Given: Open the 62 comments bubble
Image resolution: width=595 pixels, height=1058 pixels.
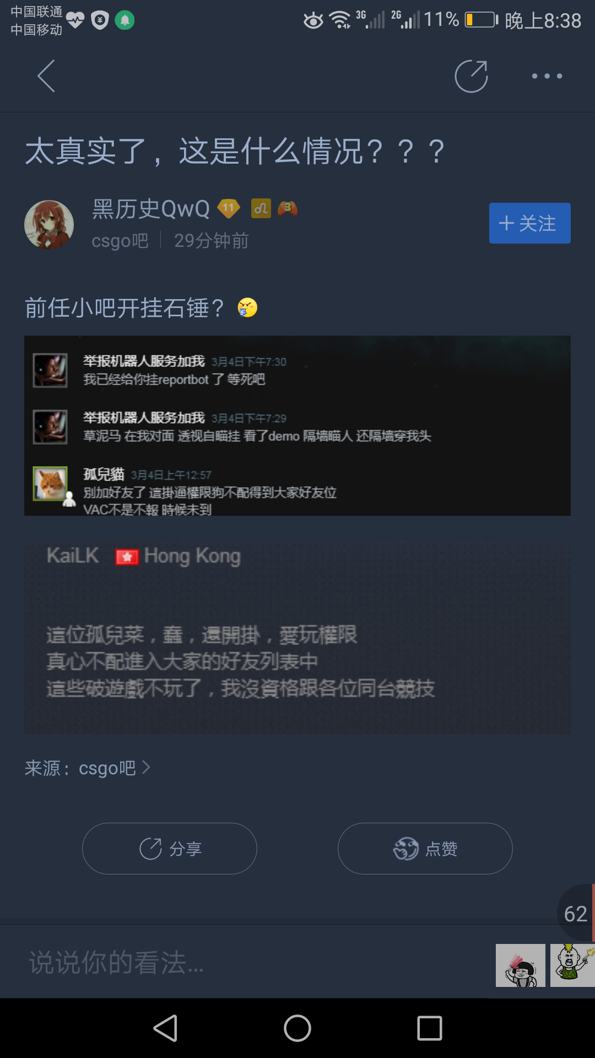Looking at the screenshot, I should click(576, 913).
